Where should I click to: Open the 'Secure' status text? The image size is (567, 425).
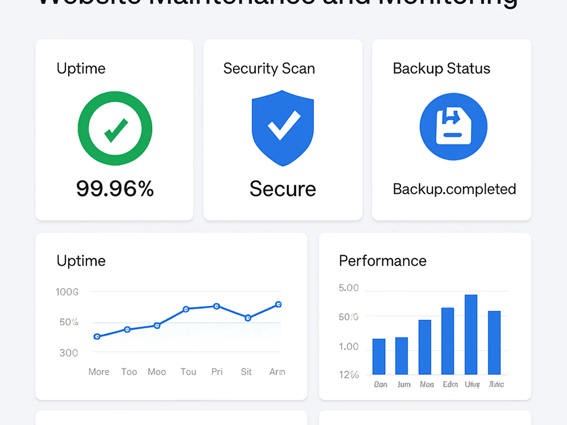pyautogui.click(x=282, y=189)
